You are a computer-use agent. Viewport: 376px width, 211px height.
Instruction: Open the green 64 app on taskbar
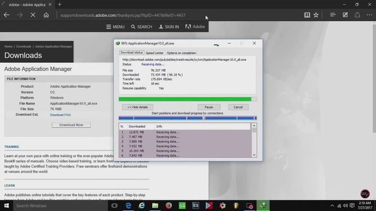(182, 206)
